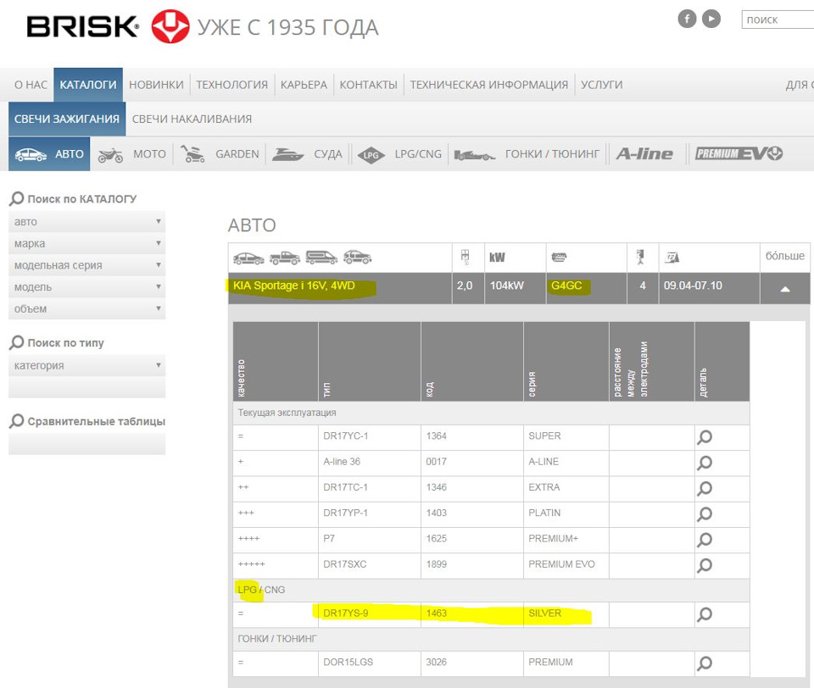Click the field under Сравнительные таблицы
814x688 pixels.
(86, 444)
